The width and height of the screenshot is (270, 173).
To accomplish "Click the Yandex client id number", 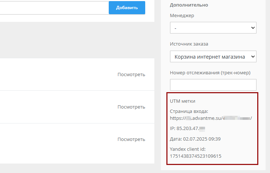I will pyautogui.click(x=196, y=156).
